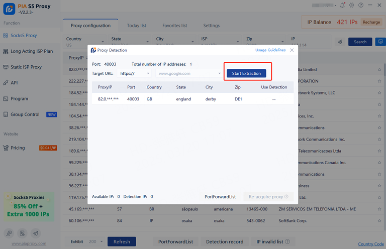Star the SoftBank Corp. proxy row
Screen dimensions: 386x249
379,221
